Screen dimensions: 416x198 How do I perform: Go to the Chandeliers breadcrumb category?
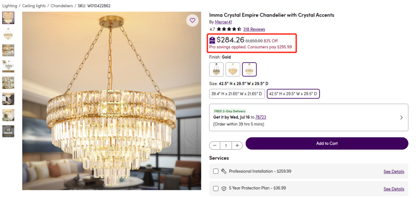tap(62, 6)
